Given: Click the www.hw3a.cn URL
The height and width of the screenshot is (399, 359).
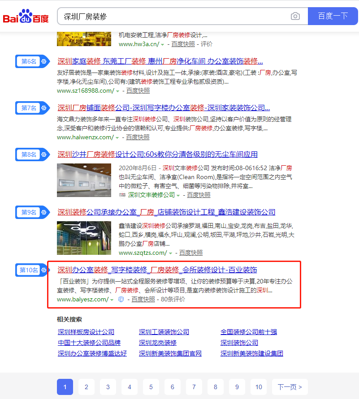Looking at the screenshot, I should click(139, 44).
